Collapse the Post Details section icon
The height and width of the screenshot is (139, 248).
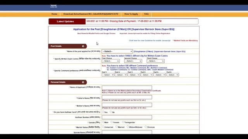pos(83,46)
